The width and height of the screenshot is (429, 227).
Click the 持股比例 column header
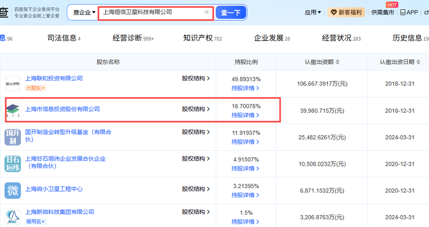pyautogui.click(x=246, y=62)
